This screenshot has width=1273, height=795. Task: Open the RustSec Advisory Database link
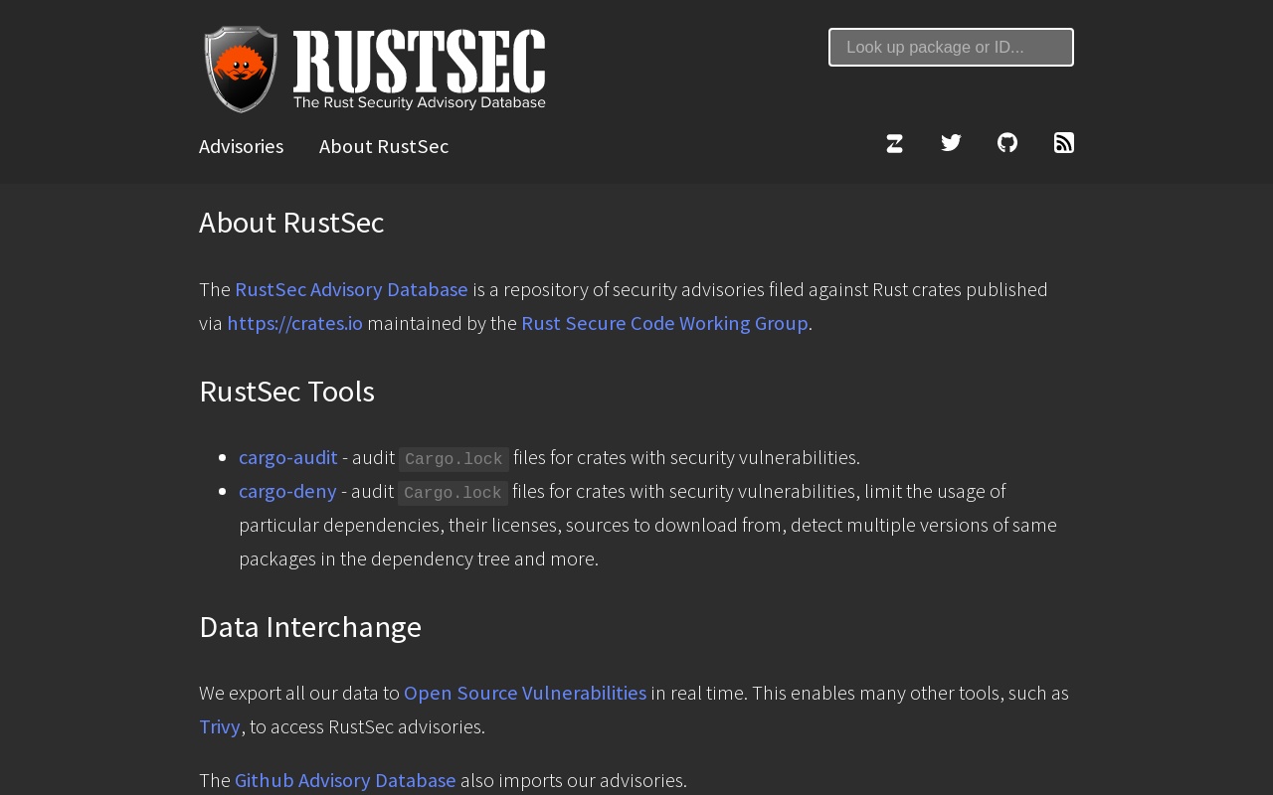pyautogui.click(x=351, y=289)
